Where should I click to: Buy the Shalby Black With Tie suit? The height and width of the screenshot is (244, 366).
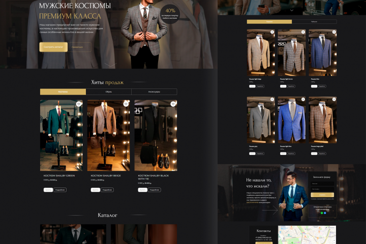pyautogui.click(x=143, y=190)
